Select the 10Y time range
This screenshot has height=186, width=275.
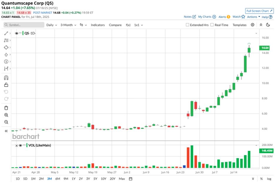103,179
